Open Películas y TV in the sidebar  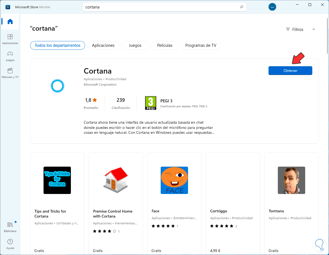pos(10,73)
